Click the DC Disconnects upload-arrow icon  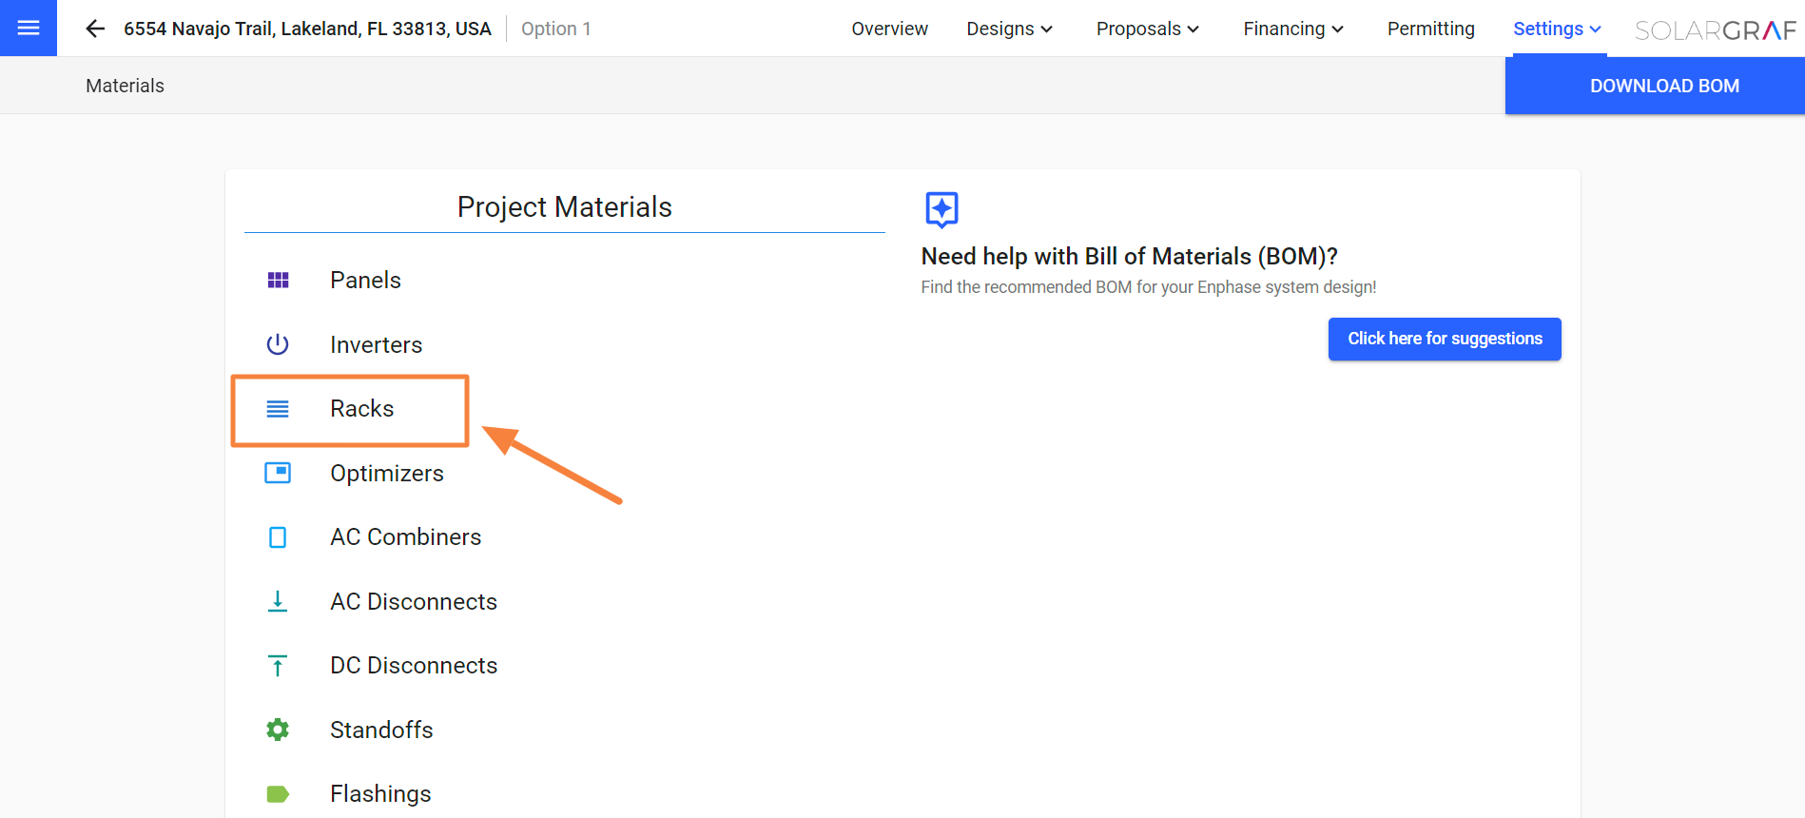(x=278, y=666)
